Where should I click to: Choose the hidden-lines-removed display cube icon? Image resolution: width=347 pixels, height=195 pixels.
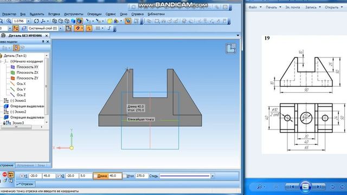(61, 21)
